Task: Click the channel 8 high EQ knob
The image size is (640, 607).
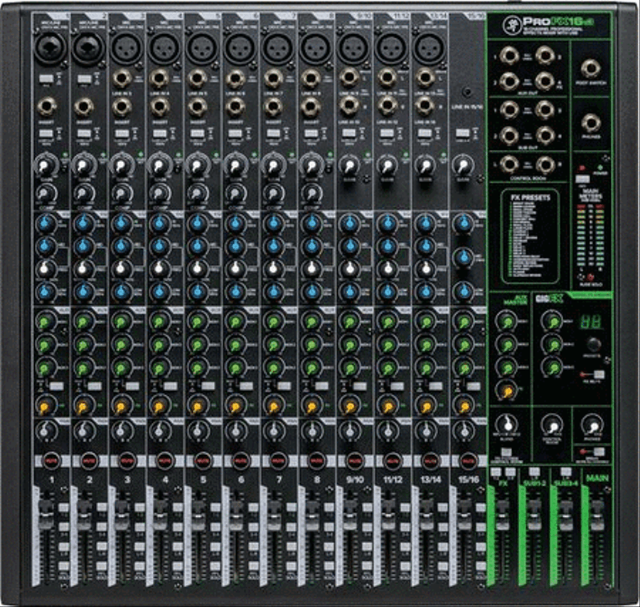Action: click(311, 223)
